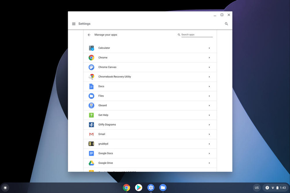Select the Google Docs list entry
This screenshot has width=290, height=193.
tap(106, 153)
